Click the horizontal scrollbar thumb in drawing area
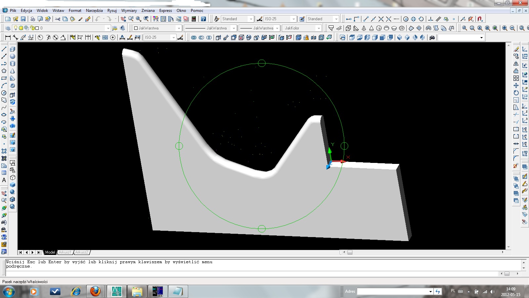Screen dimensions: 529x298 click(x=350, y=252)
